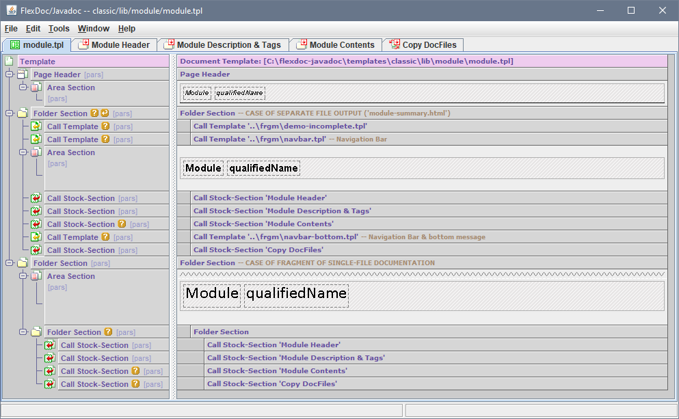
Task: Click the nested Folder Section folder icon
Action: point(36,332)
